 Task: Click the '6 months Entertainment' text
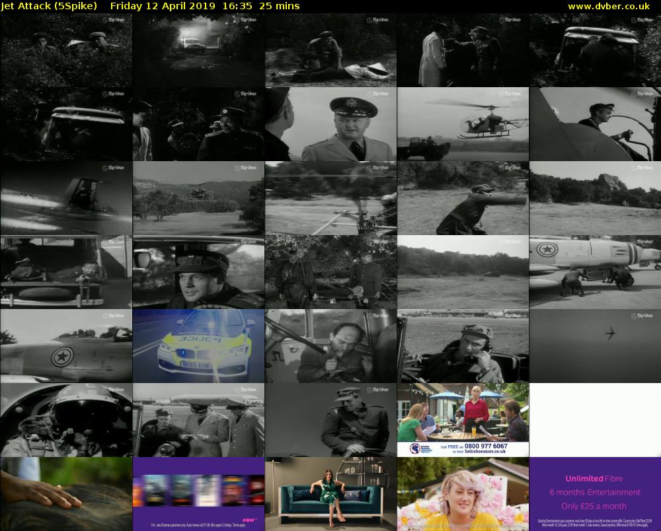(594, 492)
